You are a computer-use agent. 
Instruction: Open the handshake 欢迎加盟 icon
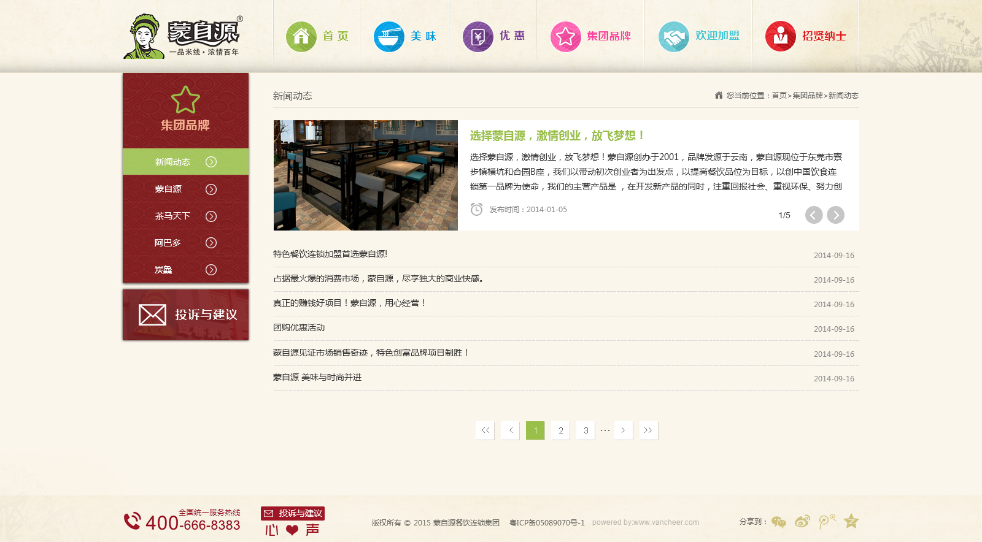674,37
